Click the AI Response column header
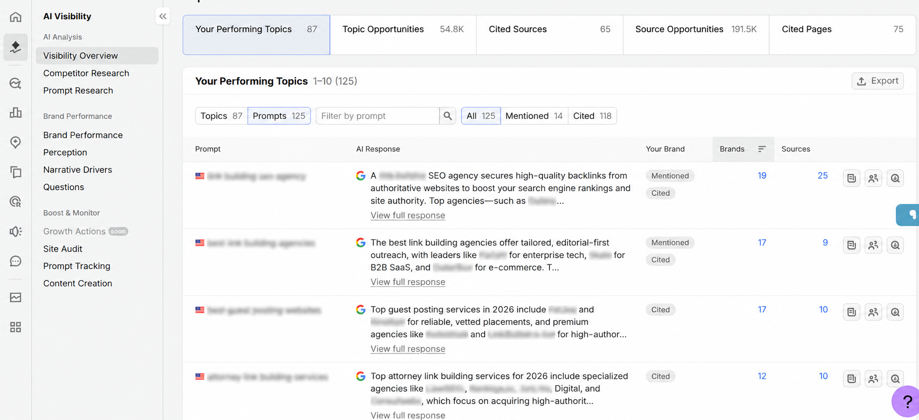The width and height of the screenshot is (919, 420). 378,149
